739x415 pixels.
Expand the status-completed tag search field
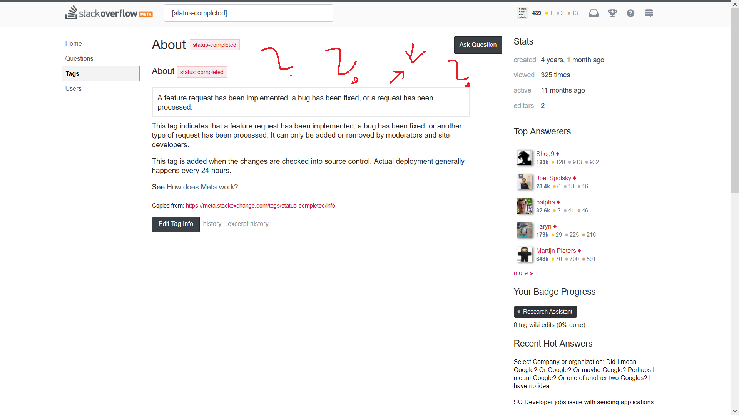(249, 13)
